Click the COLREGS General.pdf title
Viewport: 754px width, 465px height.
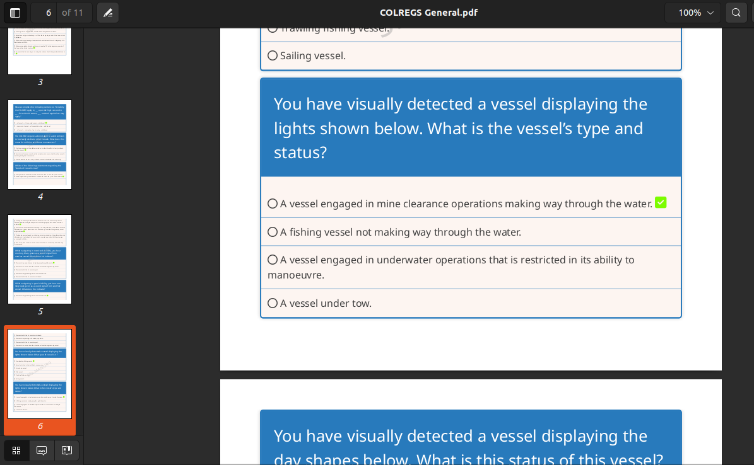tap(428, 13)
